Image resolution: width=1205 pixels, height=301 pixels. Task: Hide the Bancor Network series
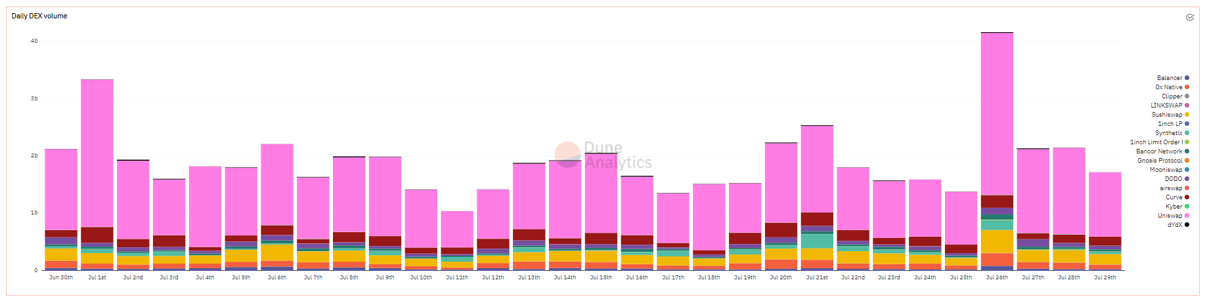click(1159, 151)
